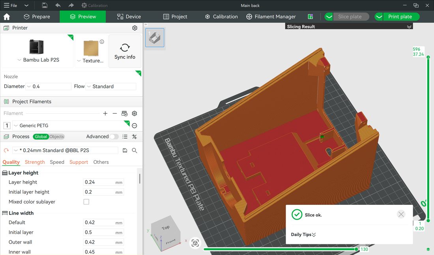The width and height of the screenshot is (434, 255).
Task: Open the Others settings tab
Action: point(101,162)
